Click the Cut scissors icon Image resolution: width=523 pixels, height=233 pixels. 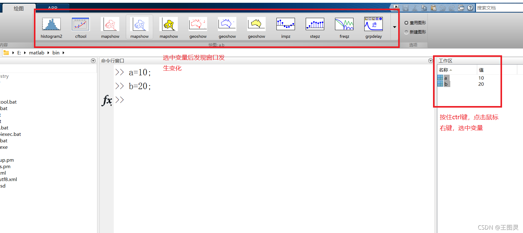point(415,8)
